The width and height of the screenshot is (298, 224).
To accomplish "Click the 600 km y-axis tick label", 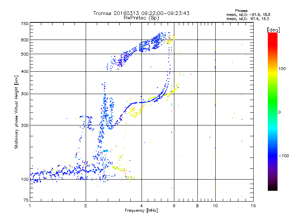I will click(25, 40).
